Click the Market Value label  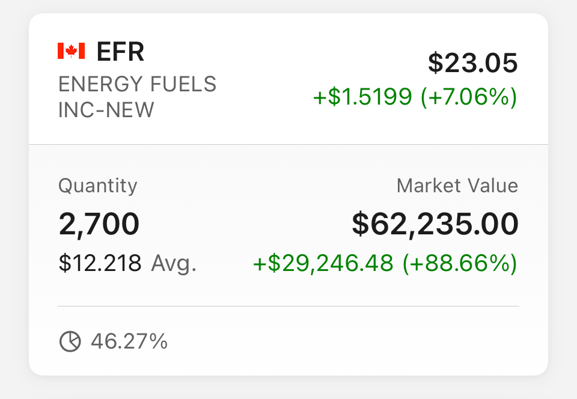[x=457, y=185]
